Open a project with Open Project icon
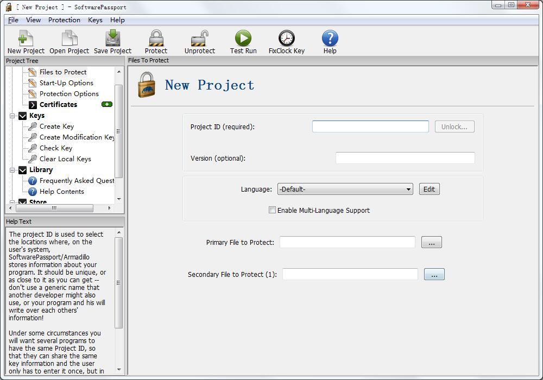 [x=69, y=39]
